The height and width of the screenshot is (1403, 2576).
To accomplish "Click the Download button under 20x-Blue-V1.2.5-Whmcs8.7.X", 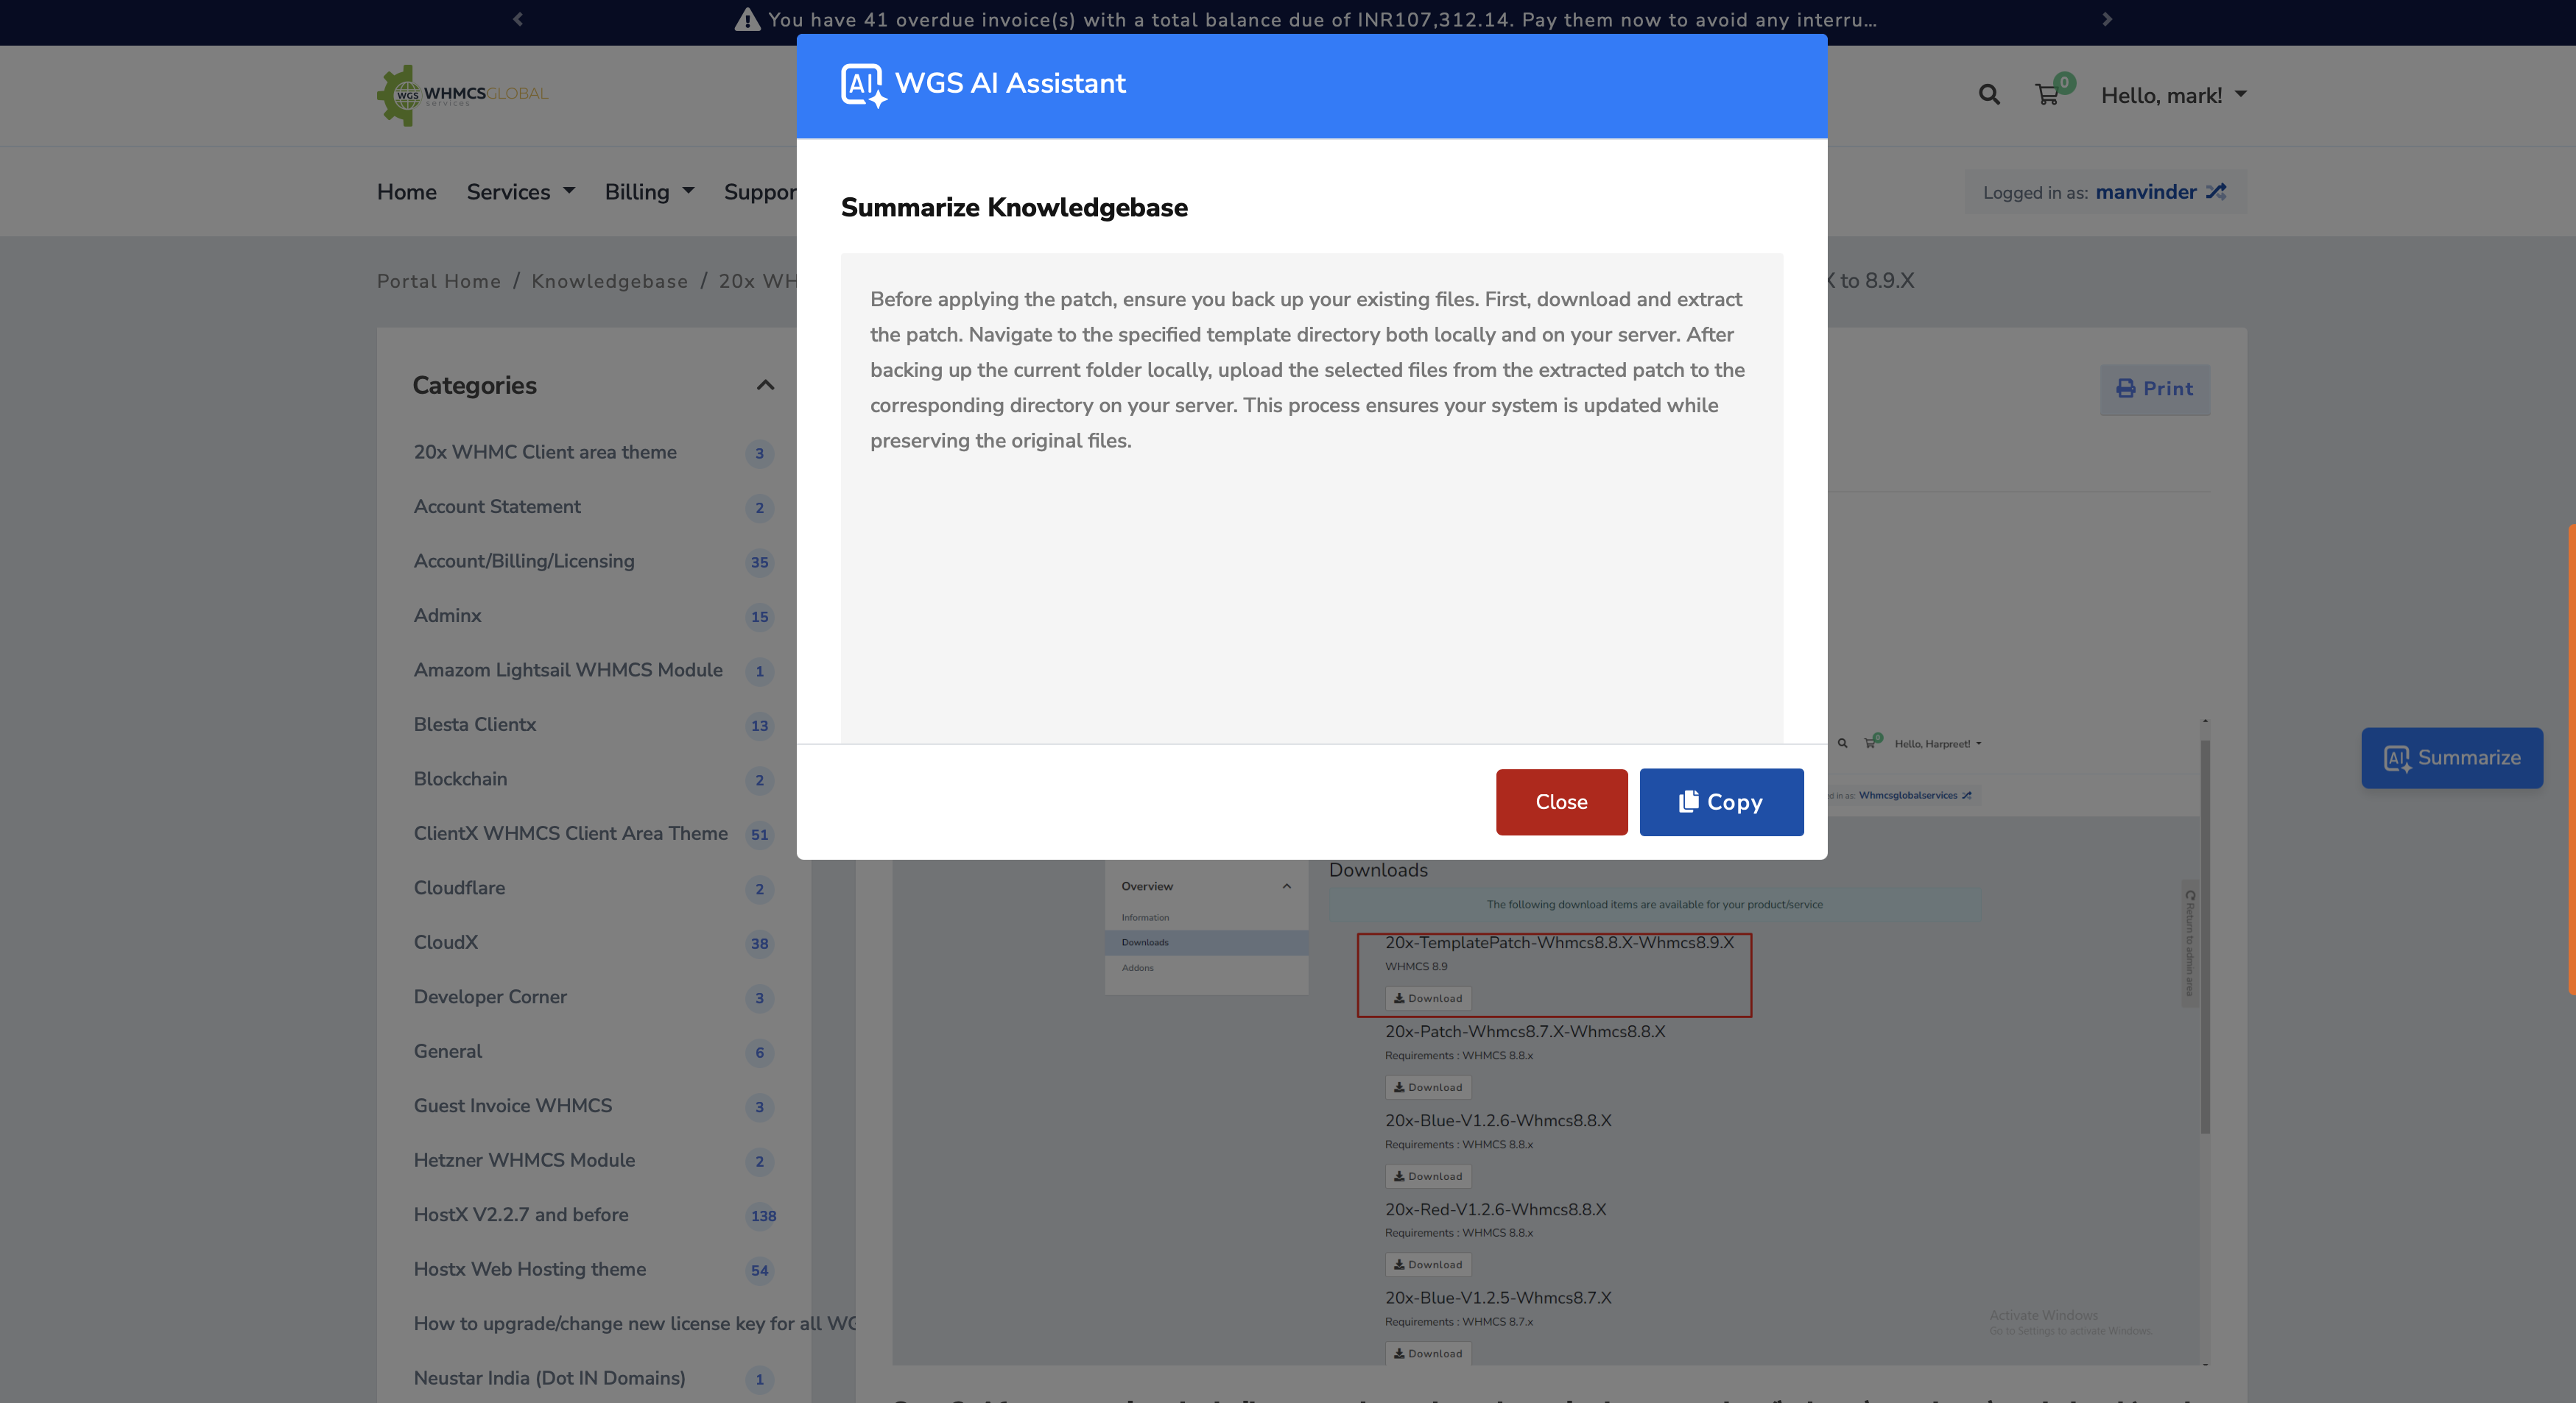I will coord(1428,1353).
